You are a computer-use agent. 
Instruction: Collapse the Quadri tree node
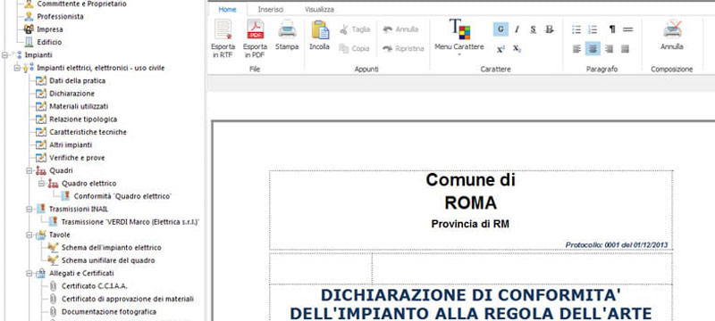(x=29, y=170)
